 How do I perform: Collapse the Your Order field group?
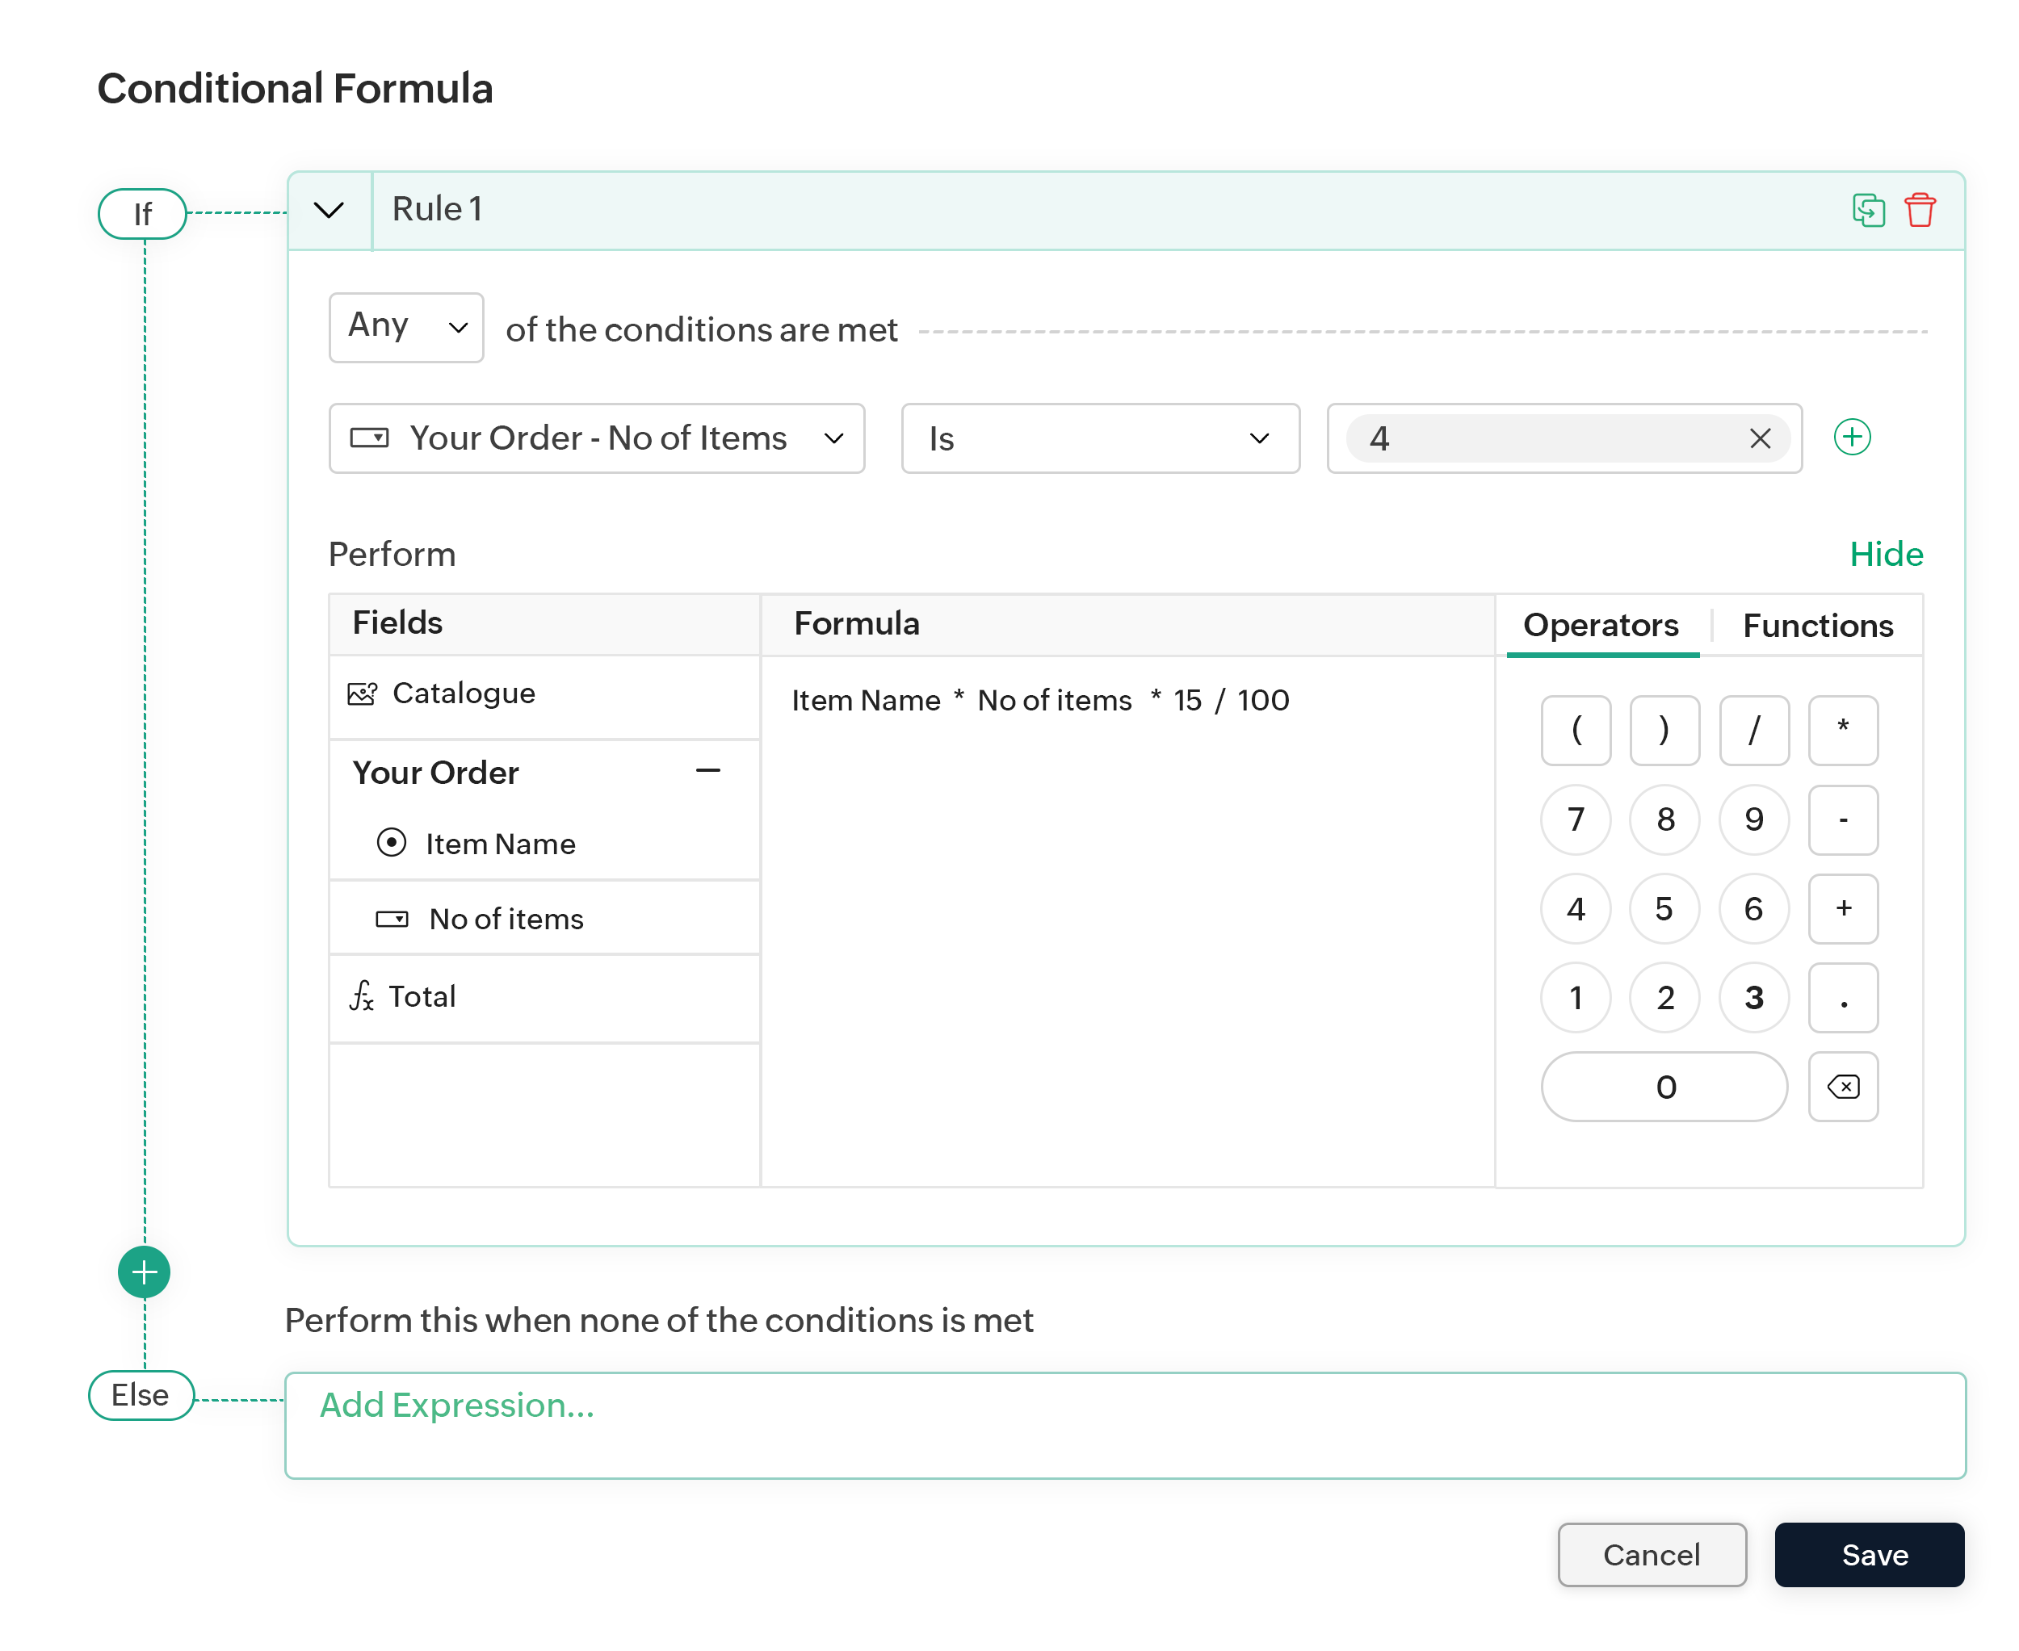point(707,770)
